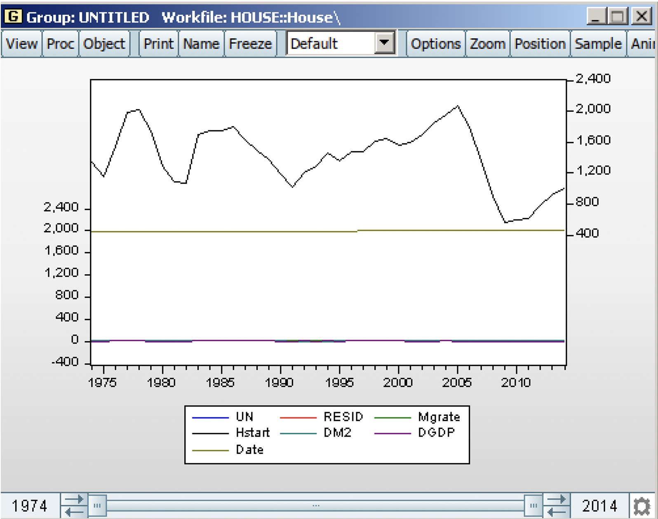Click the middle of the sample range slider
The height and width of the screenshot is (519, 658).
tap(316, 506)
